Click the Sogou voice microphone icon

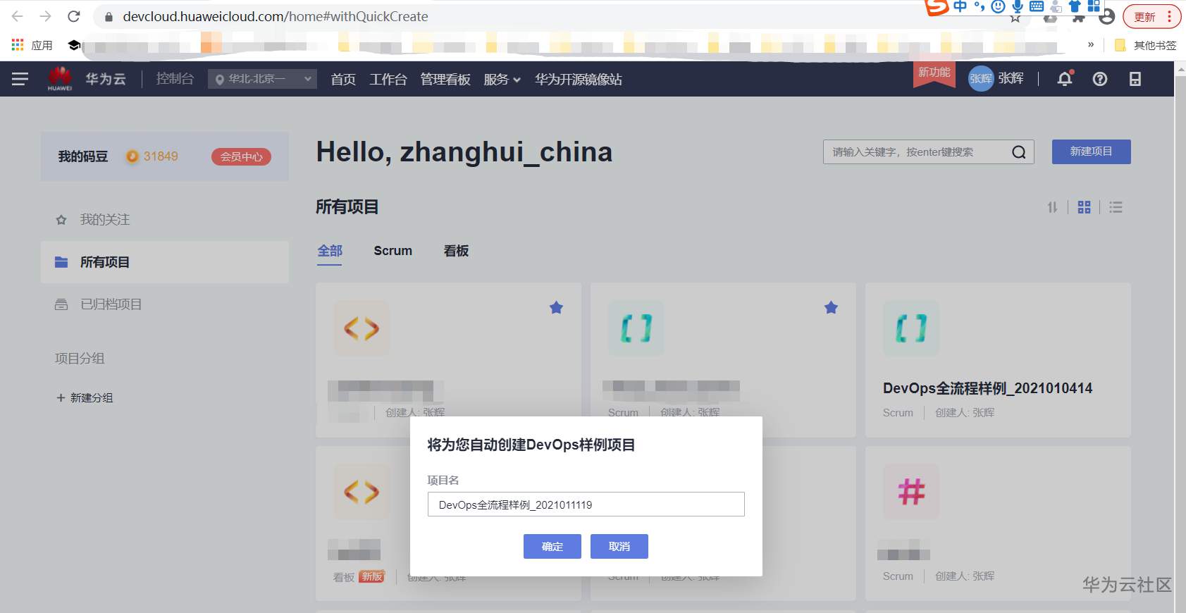(x=1017, y=7)
